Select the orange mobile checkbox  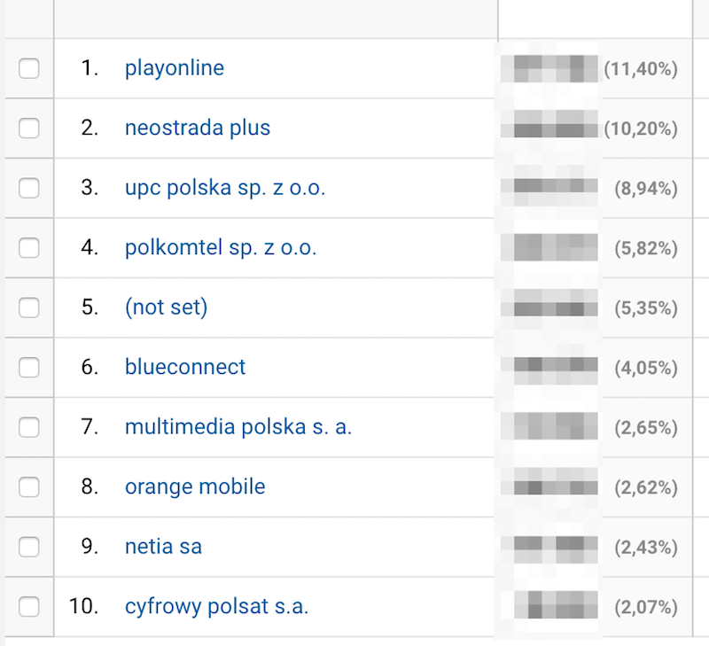[29, 486]
